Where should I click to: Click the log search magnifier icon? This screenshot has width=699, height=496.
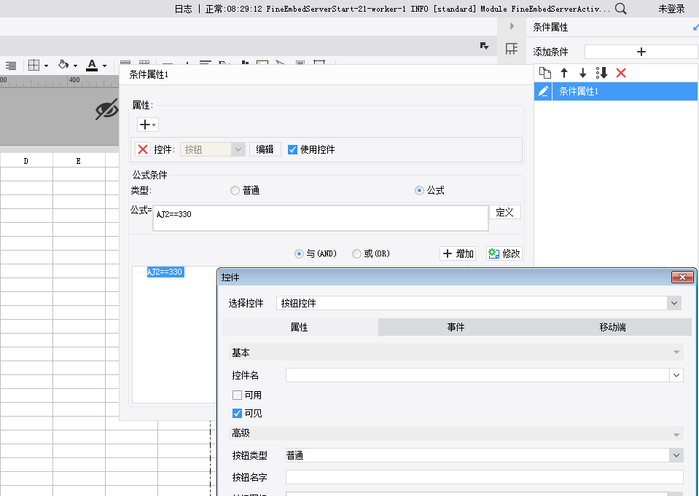click(621, 9)
